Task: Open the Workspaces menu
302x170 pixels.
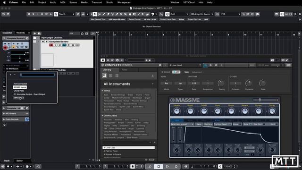Action: [124, 2]
